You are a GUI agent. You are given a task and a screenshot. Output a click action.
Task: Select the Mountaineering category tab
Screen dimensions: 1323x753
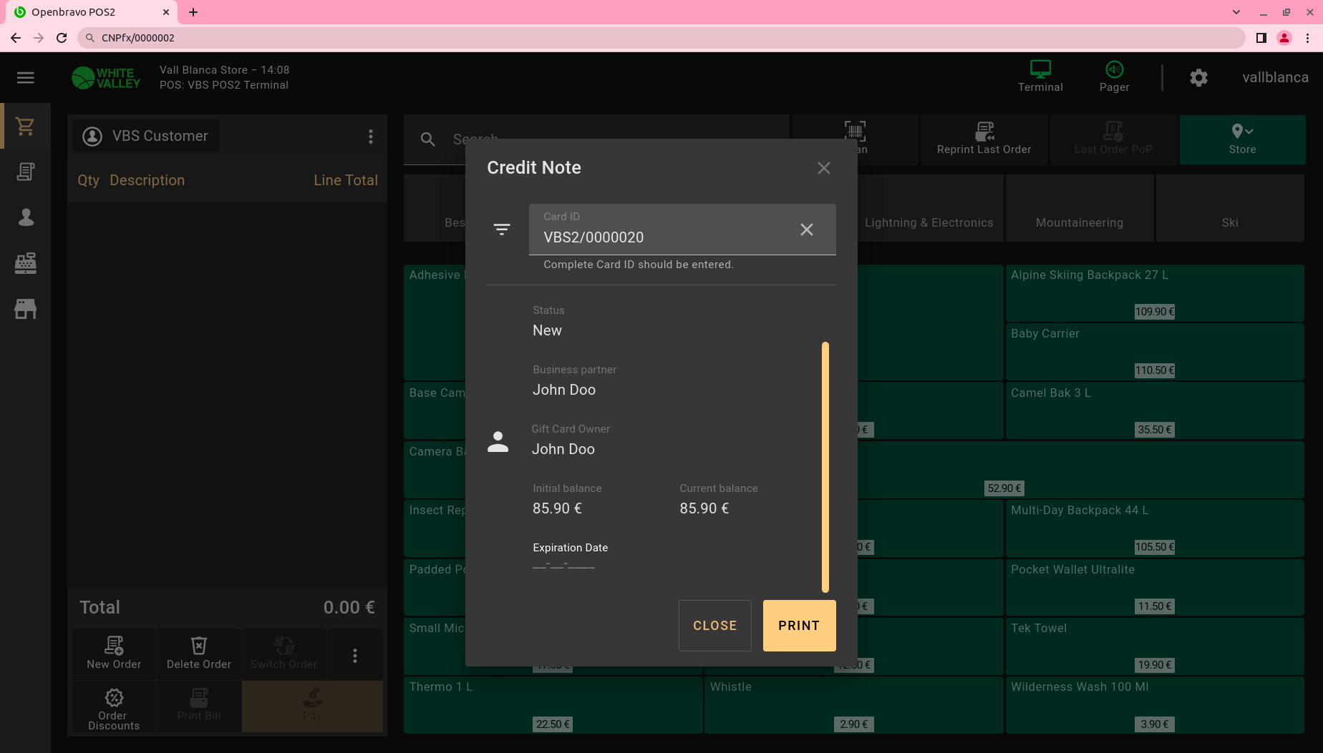1079,222
